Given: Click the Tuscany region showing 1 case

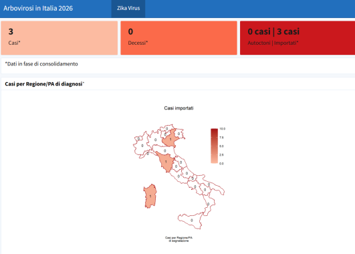Looking at the screenshot, I should [166, 162].
